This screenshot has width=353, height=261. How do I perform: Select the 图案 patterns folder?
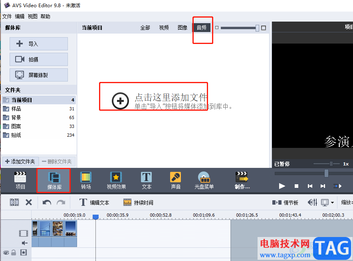pos(39,126)
